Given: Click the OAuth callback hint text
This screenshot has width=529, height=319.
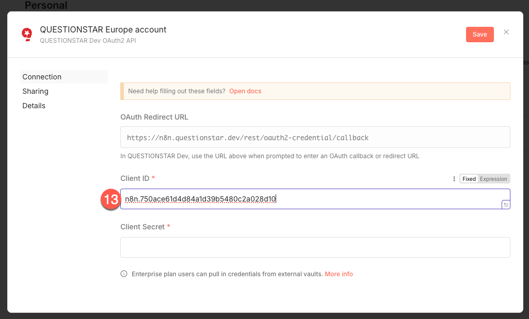Looking at the screenshot, I should coord(269,156).
